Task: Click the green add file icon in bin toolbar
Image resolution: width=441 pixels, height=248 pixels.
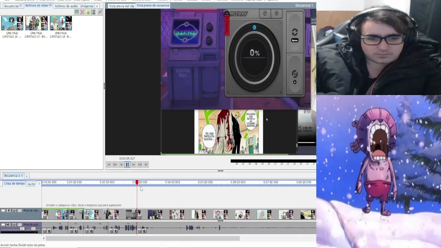Action: click(x=88, y=12)
